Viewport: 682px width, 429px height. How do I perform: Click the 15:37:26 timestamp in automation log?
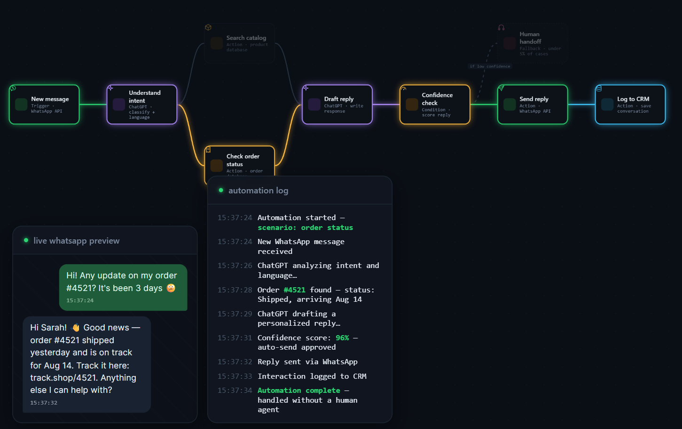[235, 266]
